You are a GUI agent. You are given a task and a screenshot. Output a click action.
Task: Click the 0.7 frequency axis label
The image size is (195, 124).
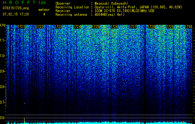pos(2,102)
